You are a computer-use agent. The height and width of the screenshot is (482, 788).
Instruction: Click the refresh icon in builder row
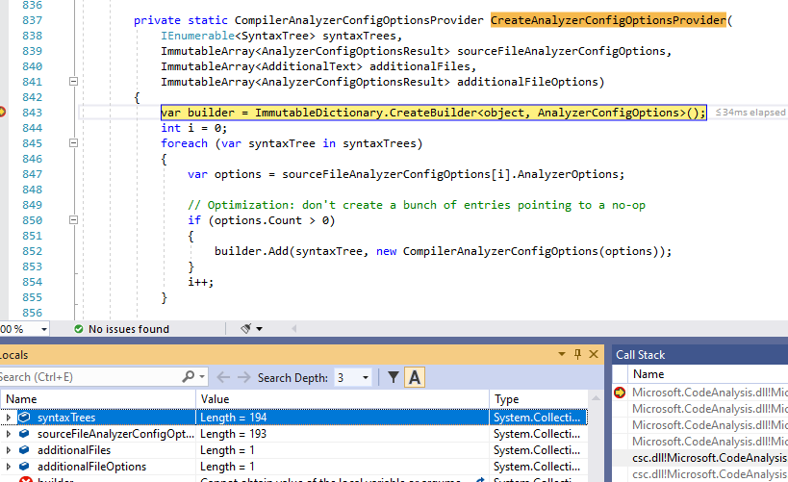tap(480, 480)
